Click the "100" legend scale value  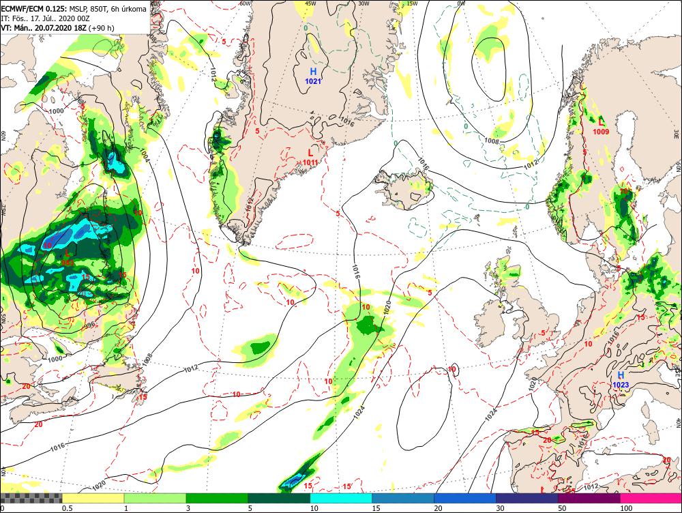click(626, 508)
